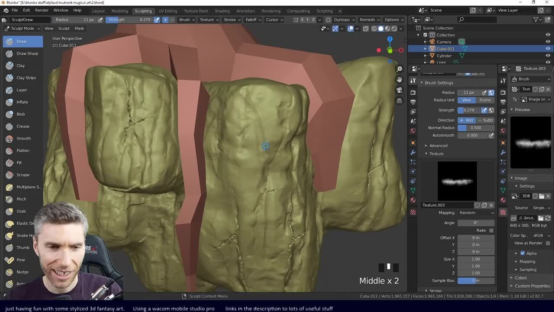
Task: Click the hand pan view icon
Action: click(x=399, y=79)
